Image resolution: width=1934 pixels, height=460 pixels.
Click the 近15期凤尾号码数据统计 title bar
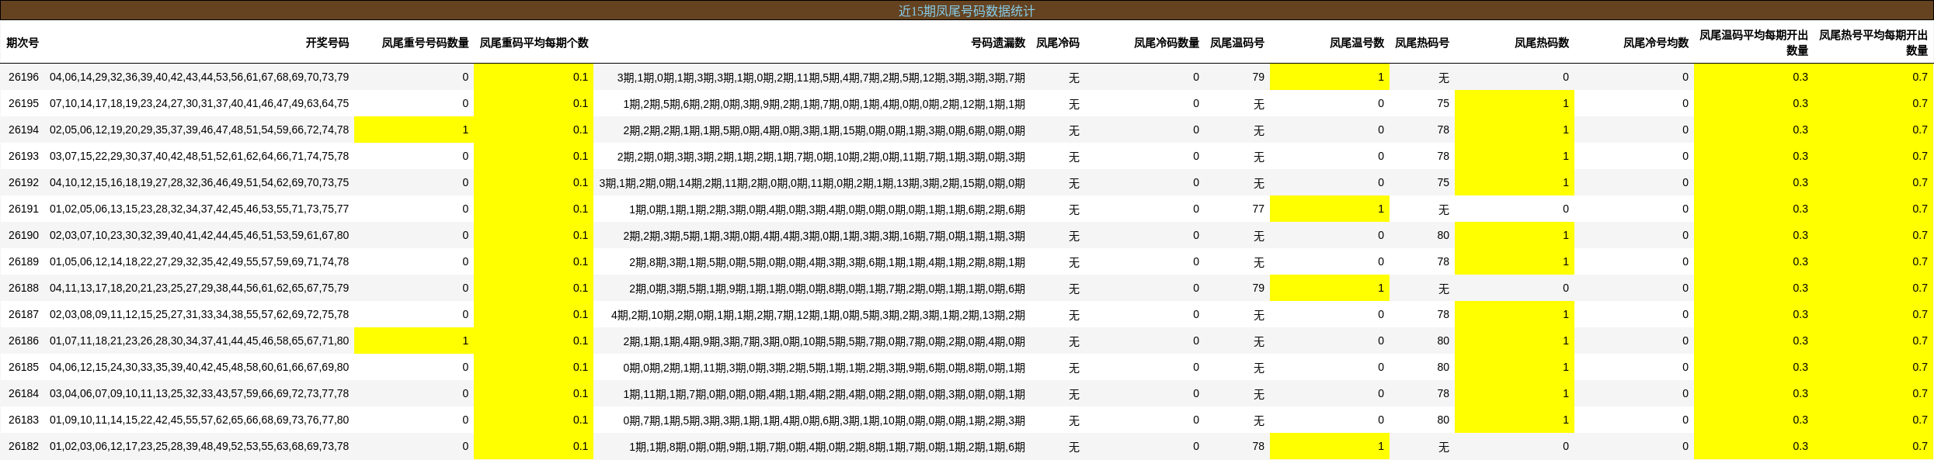point(966,11)
